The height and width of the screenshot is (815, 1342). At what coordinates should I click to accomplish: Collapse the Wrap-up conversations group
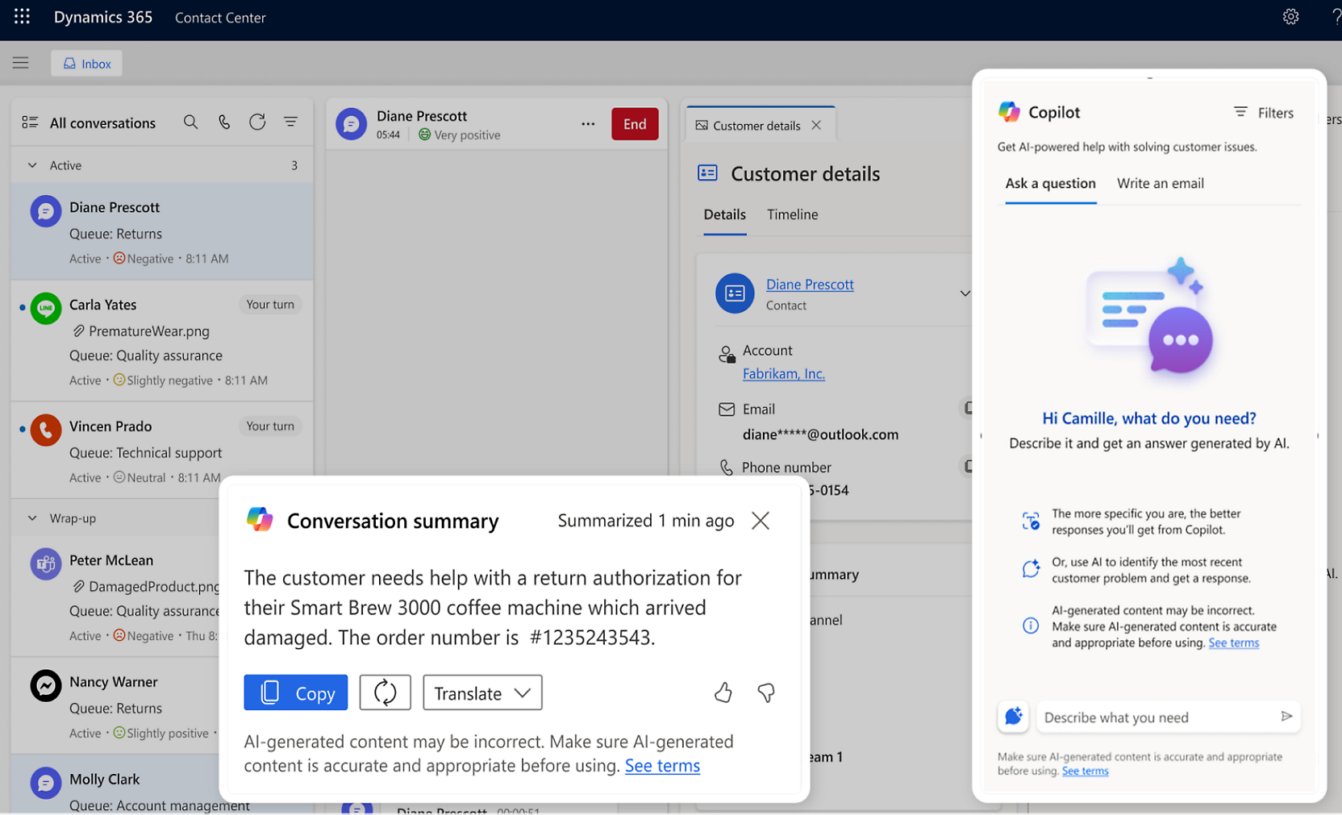tap(32, 518)
